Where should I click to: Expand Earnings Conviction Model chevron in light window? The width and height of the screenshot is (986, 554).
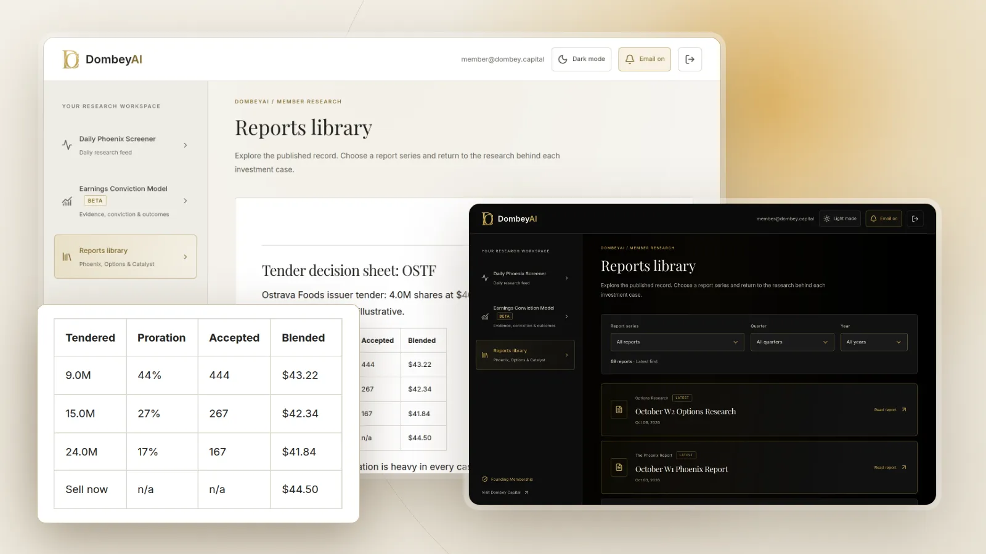pyautogui.click(x=185, y=201)
